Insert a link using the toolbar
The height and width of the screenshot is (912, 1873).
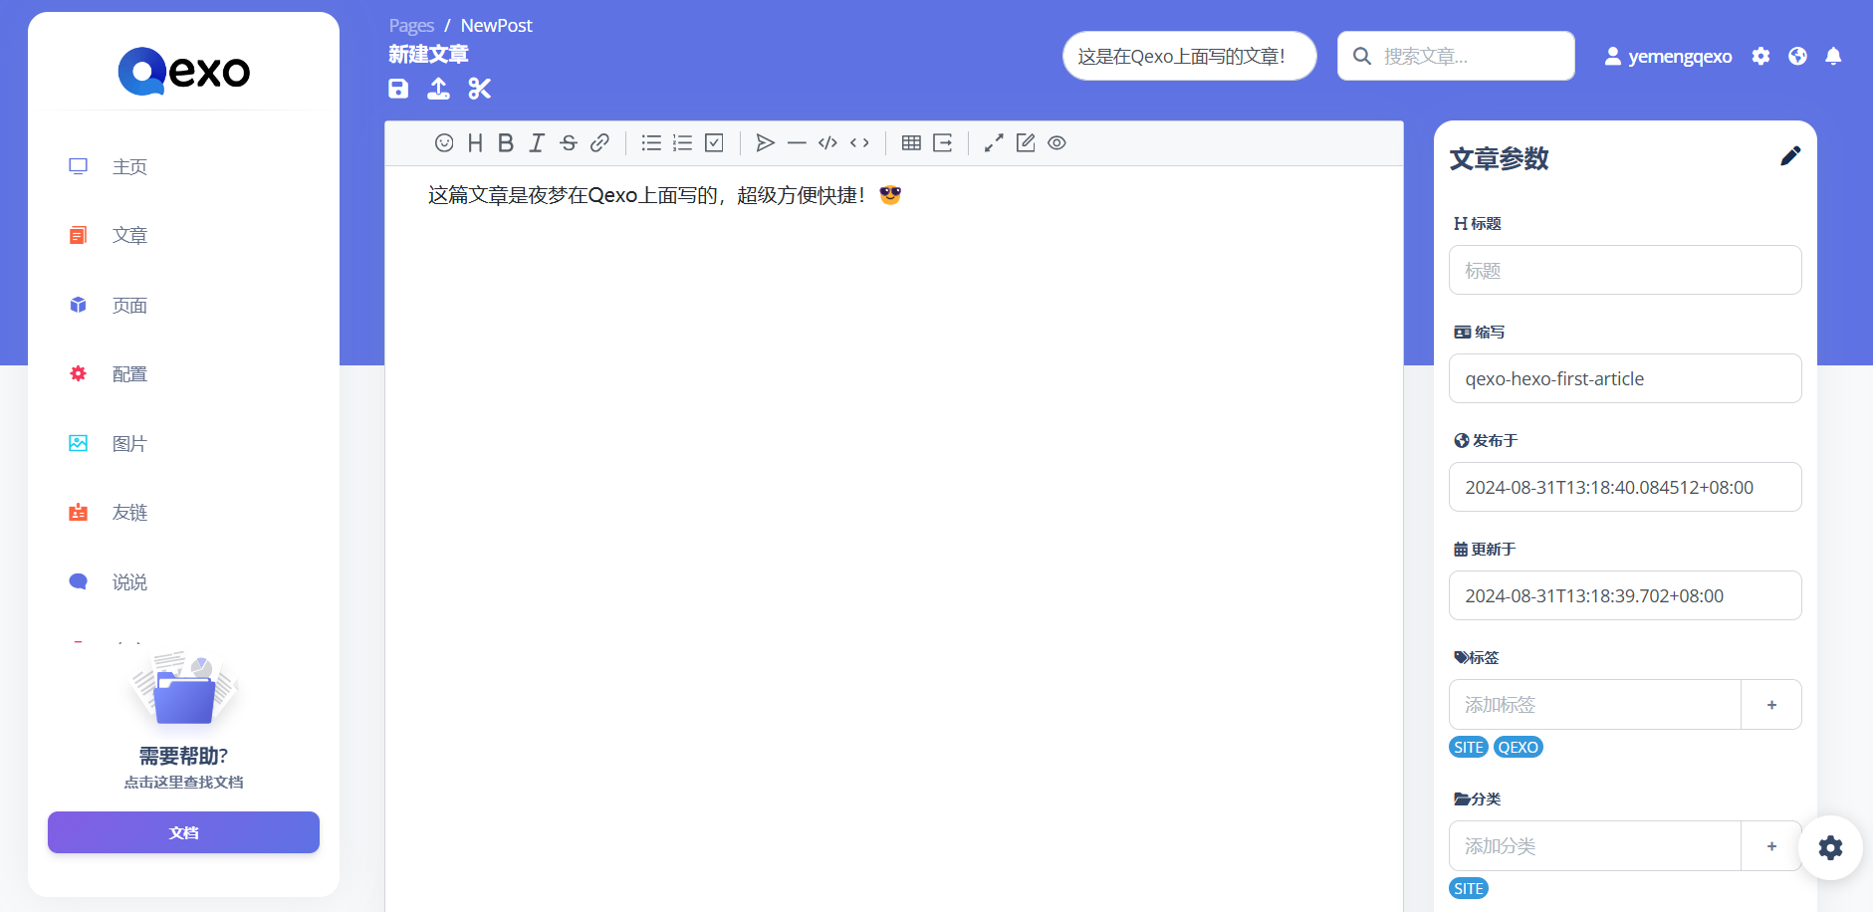(x=599, y=143)
